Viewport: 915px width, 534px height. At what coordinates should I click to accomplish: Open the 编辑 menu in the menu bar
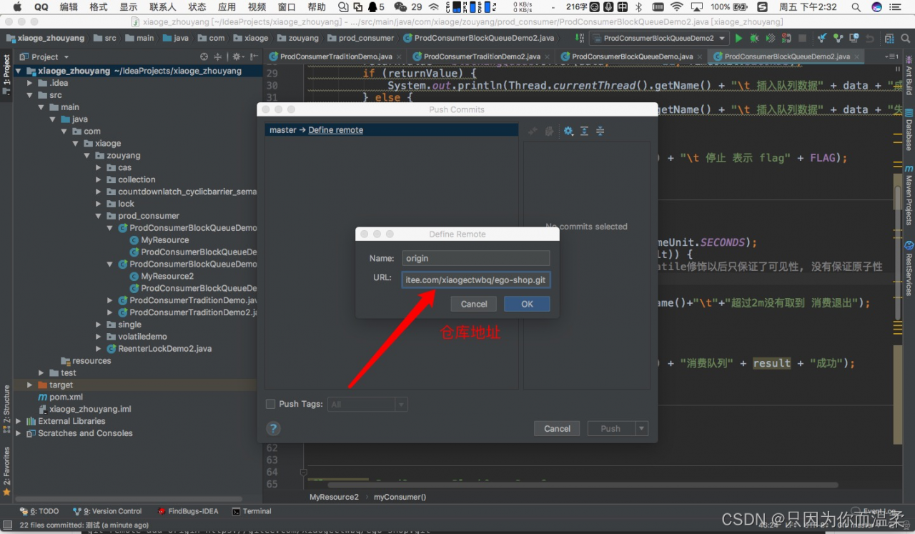[69, 7]
